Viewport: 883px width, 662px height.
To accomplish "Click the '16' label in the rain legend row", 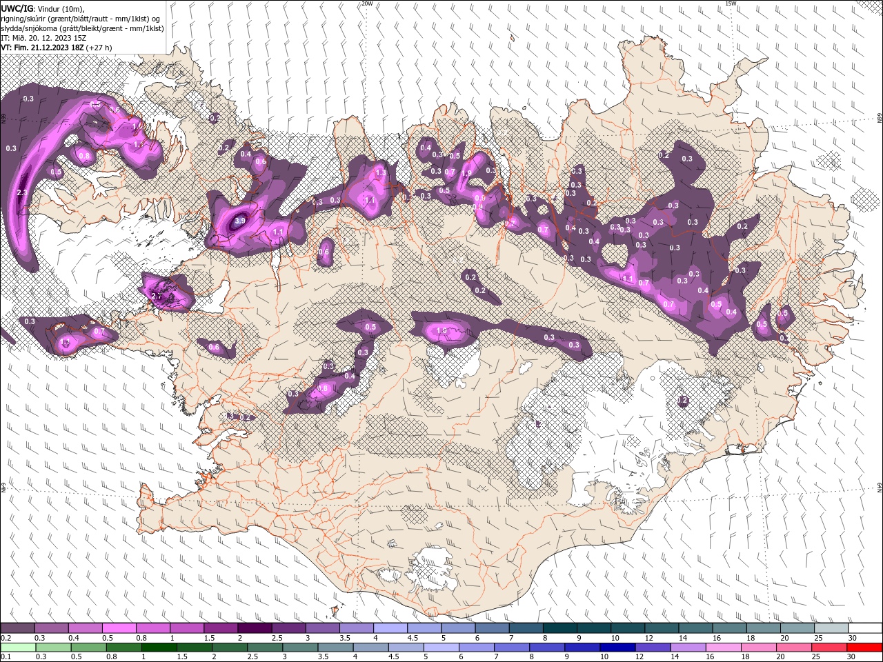I will pyautogui.click(x=711, y=657).
